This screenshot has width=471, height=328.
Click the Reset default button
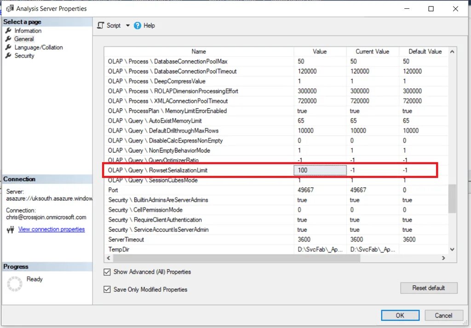point(429,288)
